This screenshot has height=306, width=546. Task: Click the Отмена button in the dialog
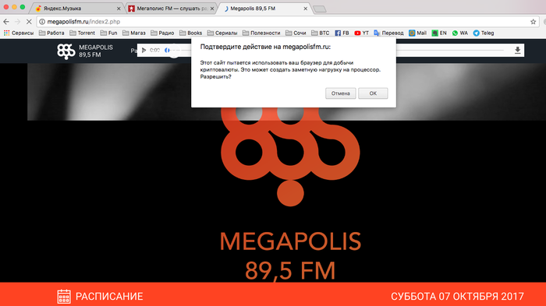tap(340, 93)
